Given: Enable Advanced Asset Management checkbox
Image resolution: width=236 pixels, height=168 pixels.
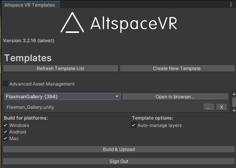Looking at the screenshot, I should 5,84.
